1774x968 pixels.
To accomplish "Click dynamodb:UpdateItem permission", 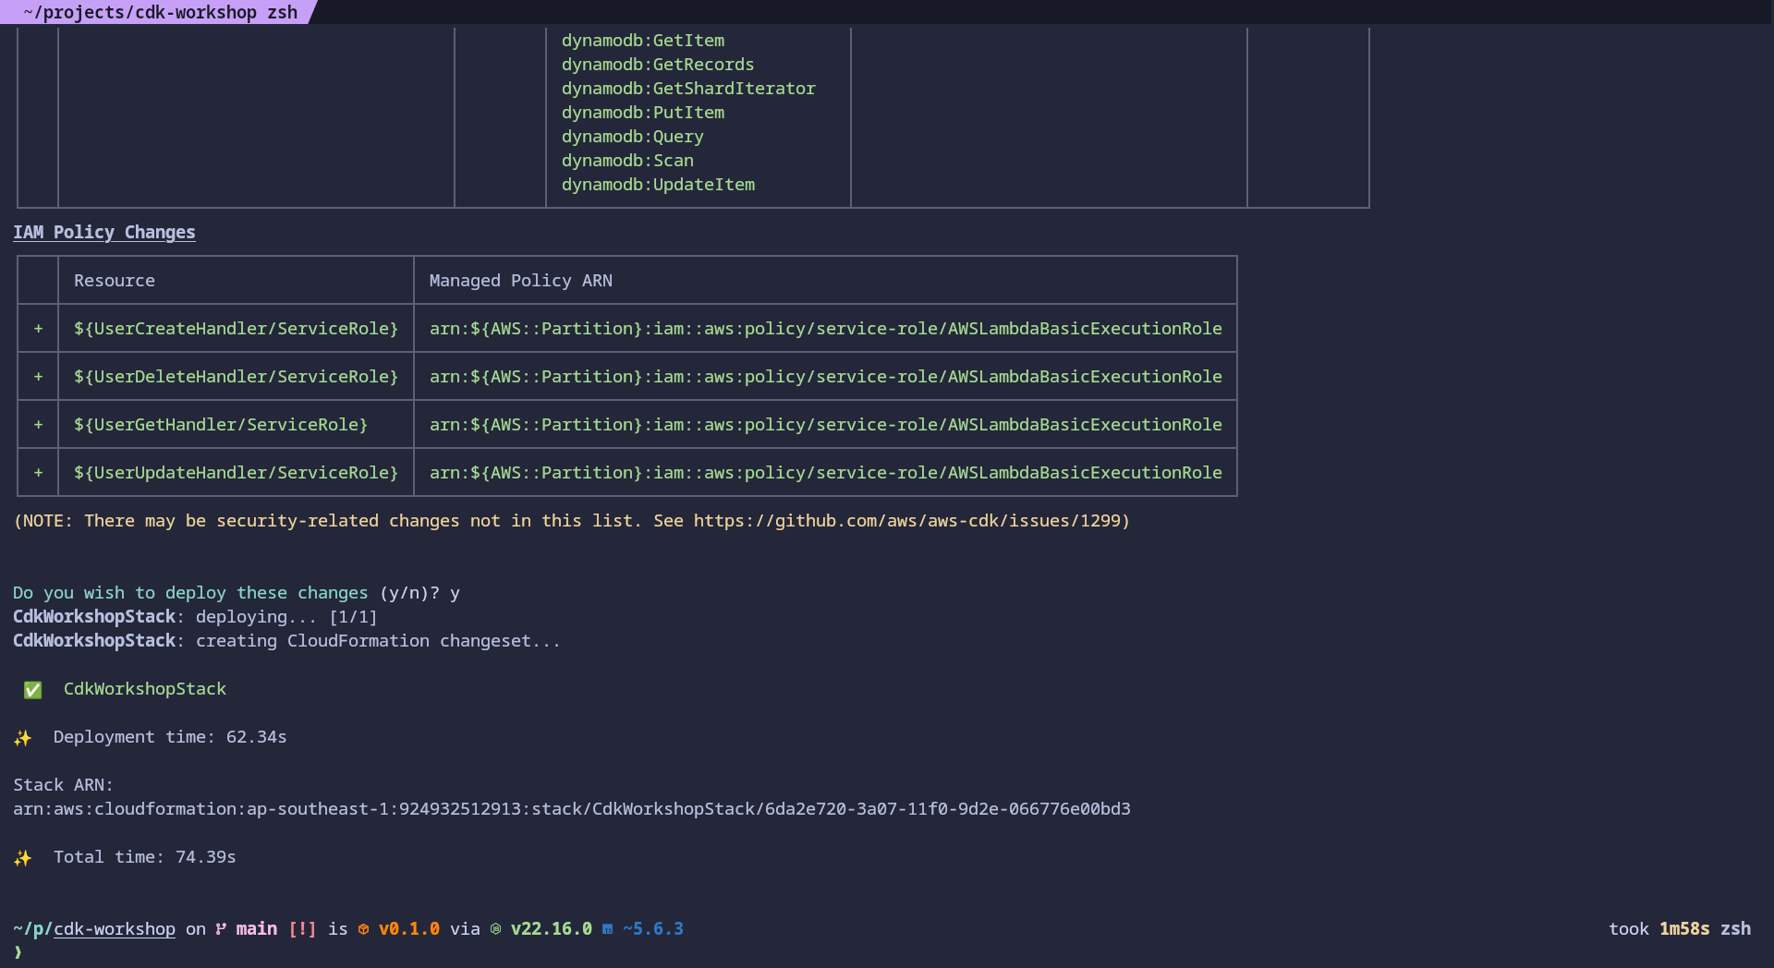I will pyautogui.click(x=658, y=185).
